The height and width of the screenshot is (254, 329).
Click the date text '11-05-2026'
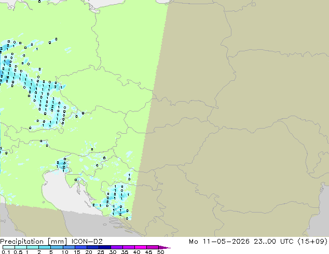pos(226,242)
